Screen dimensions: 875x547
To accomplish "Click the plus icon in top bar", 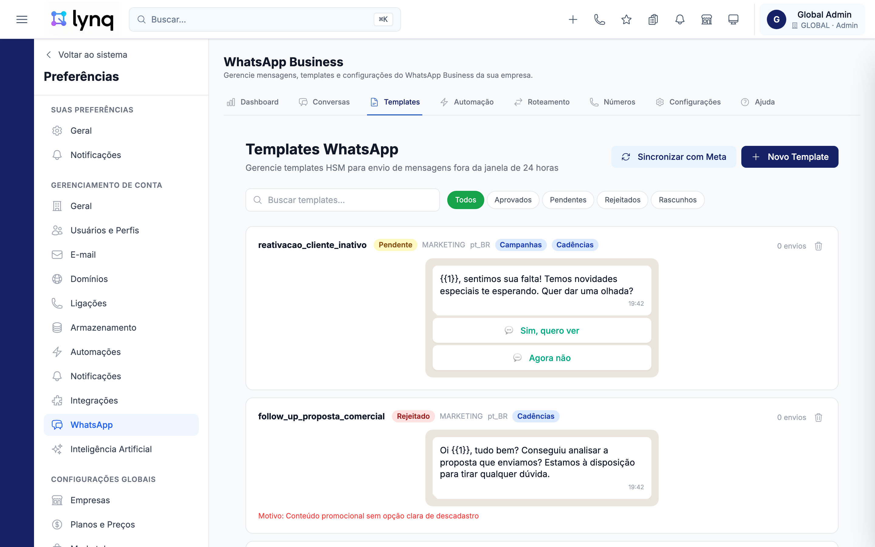I will tap(573, 19).
